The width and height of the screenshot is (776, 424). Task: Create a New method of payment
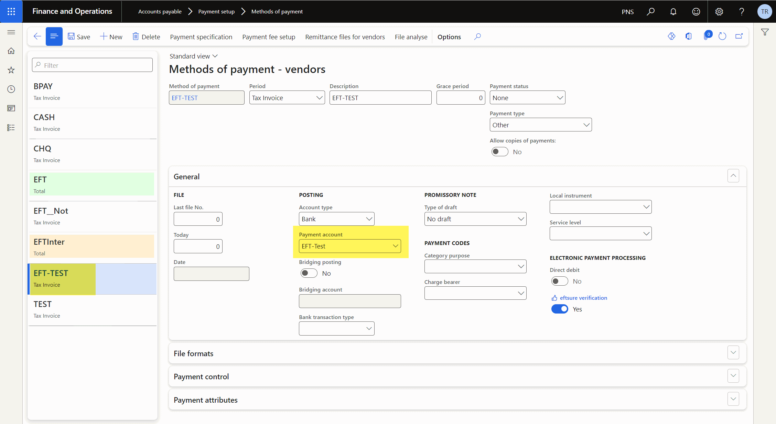click(111, 37)
